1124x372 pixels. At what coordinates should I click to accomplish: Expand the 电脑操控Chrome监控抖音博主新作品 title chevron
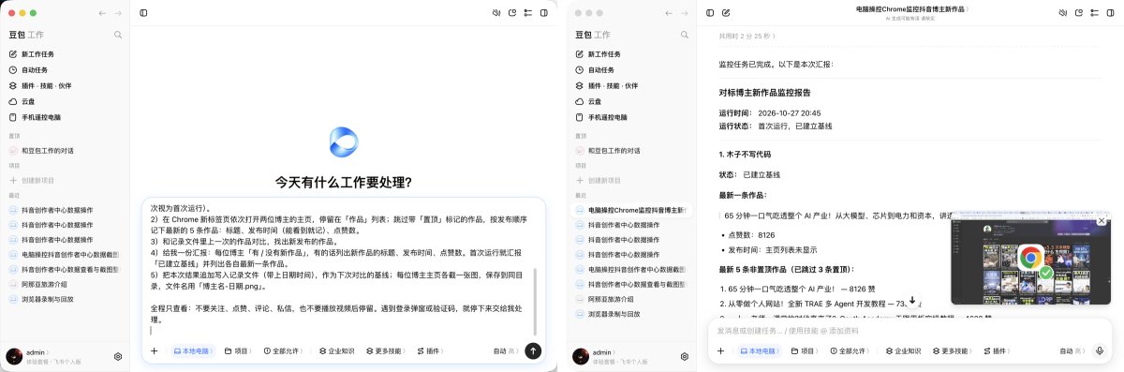(968, 8)
